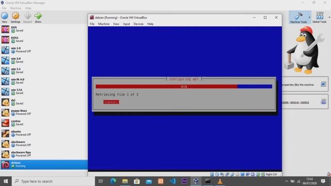Open Help menu in VirtualBox Manager window

pyautogui.click(x=28, y=8)
